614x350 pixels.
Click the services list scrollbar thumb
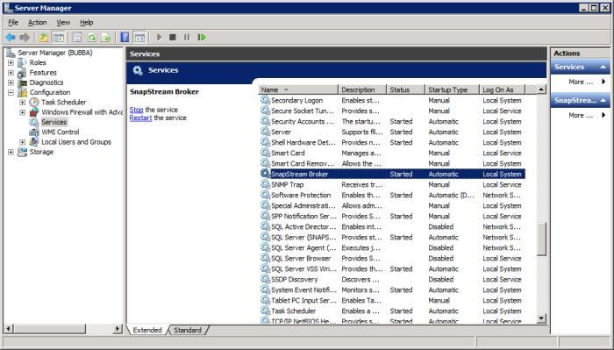pyautogui.click(x=541, y=239)
